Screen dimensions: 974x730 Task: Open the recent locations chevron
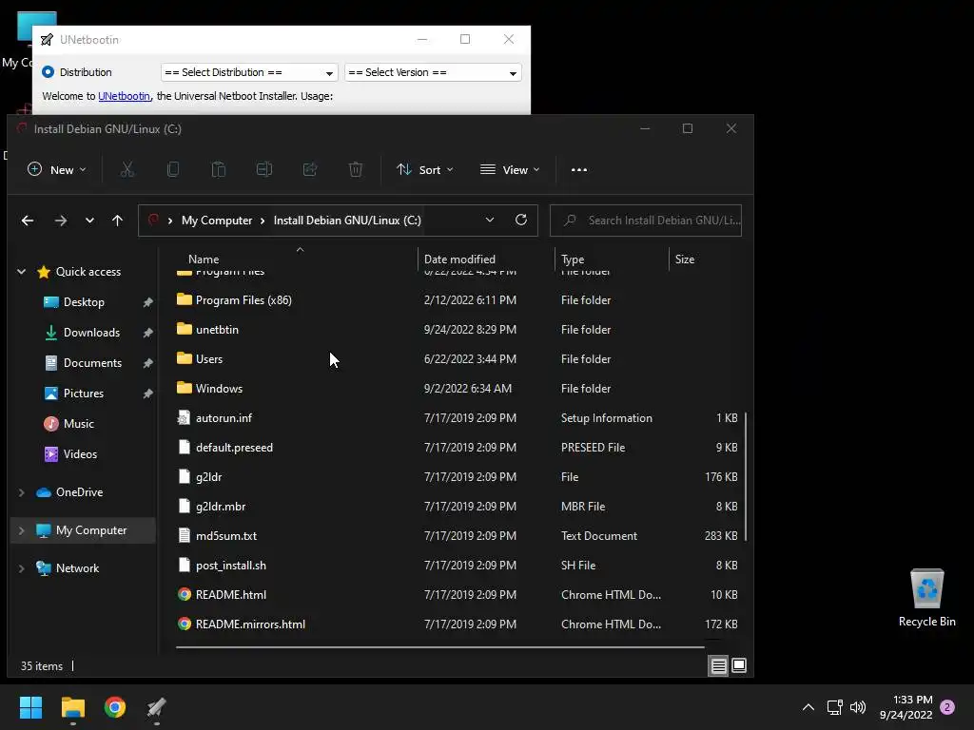(89, 221)
